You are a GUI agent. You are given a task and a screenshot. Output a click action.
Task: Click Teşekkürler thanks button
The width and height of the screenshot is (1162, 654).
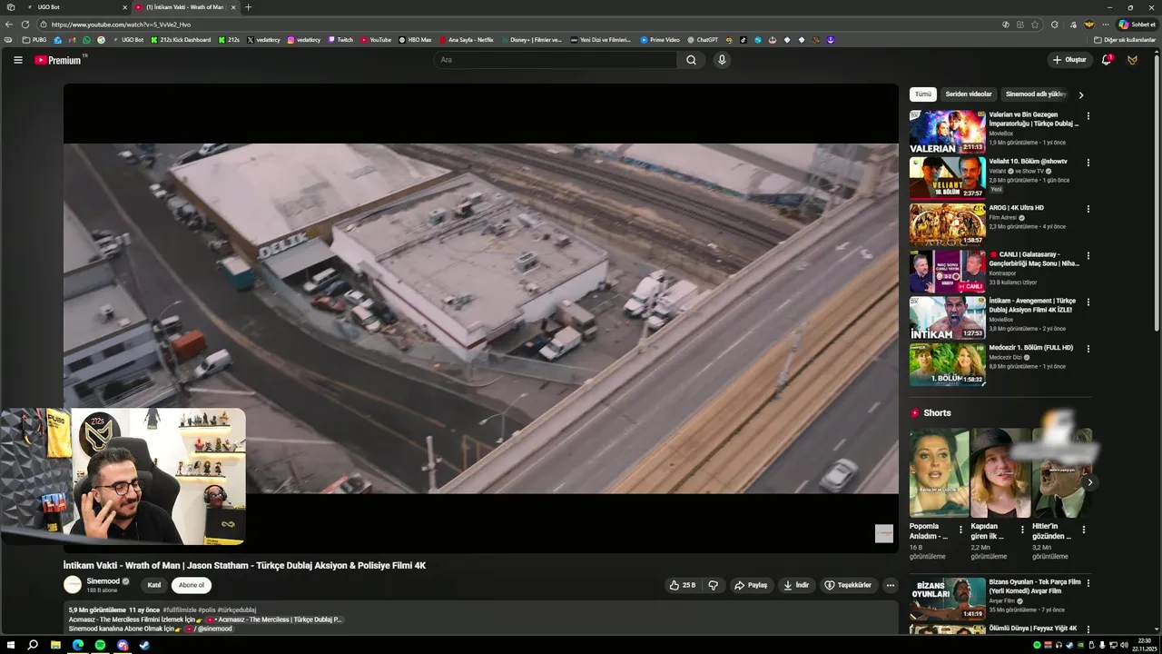(x=848, y=585)
